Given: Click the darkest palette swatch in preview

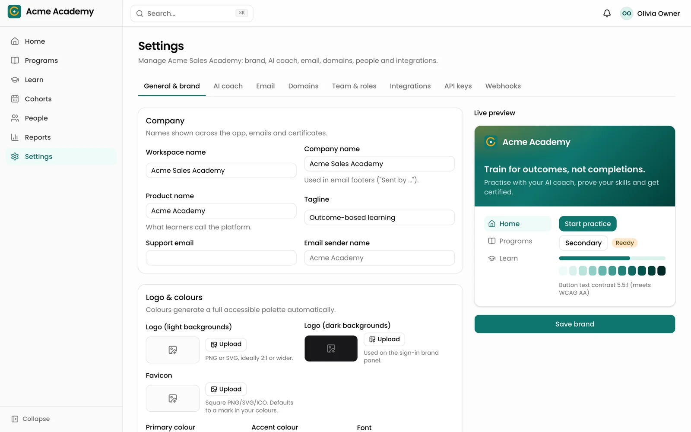Looking at the screenshot, I should 661,271.
